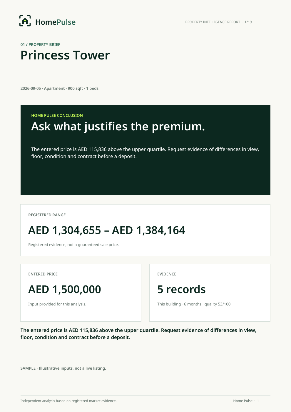
Task: Click the Home Pulse Conclusion label
Action: [x=57, y=115]
